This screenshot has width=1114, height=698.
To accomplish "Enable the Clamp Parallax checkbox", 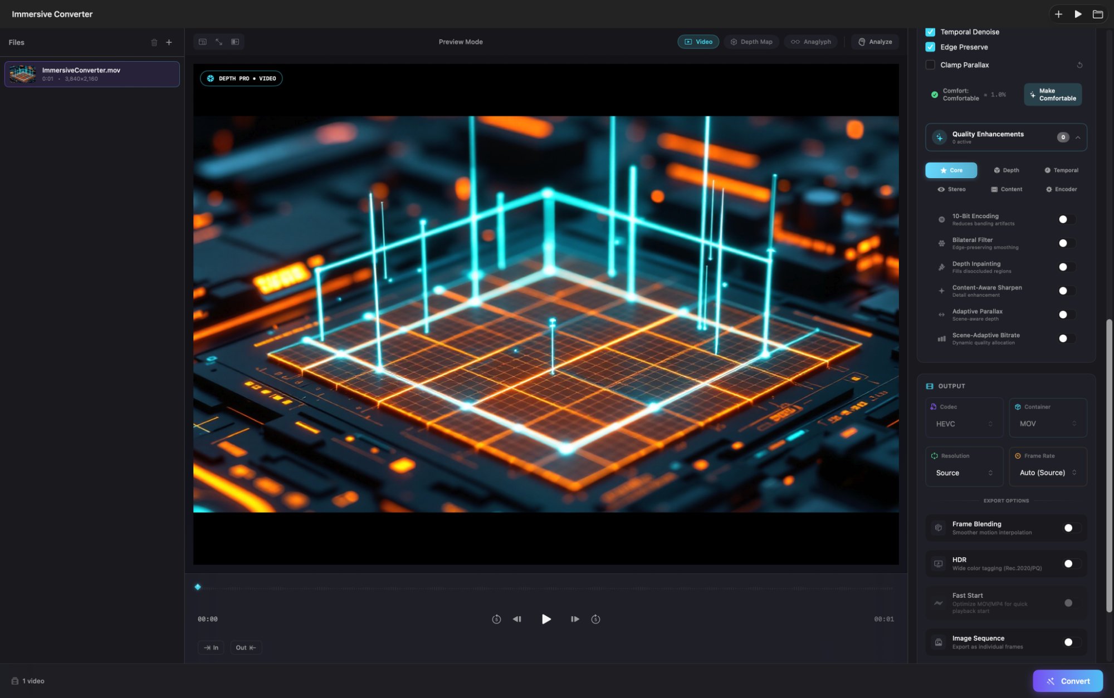I will point(930,65).
